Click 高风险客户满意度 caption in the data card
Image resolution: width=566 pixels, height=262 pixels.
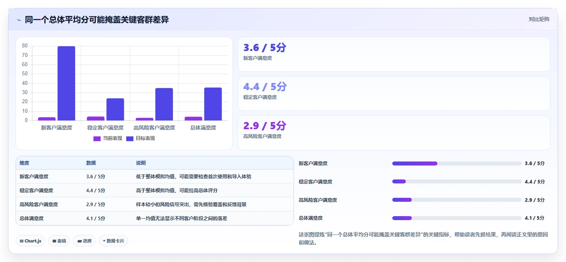262,136
